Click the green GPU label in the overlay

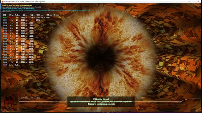click(x=5, y=18)
